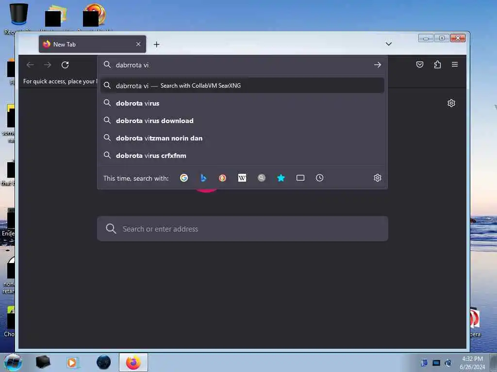Go back one page

click(31, 65)
